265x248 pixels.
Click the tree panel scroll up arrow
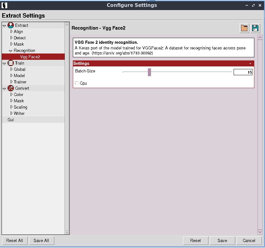(67, 24)
